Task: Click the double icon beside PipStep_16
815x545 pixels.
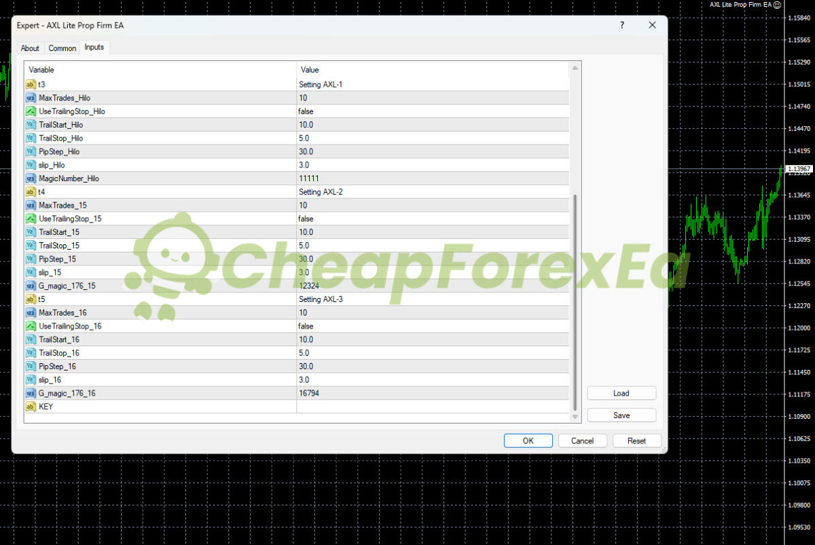Action: (x=31, y=367)
